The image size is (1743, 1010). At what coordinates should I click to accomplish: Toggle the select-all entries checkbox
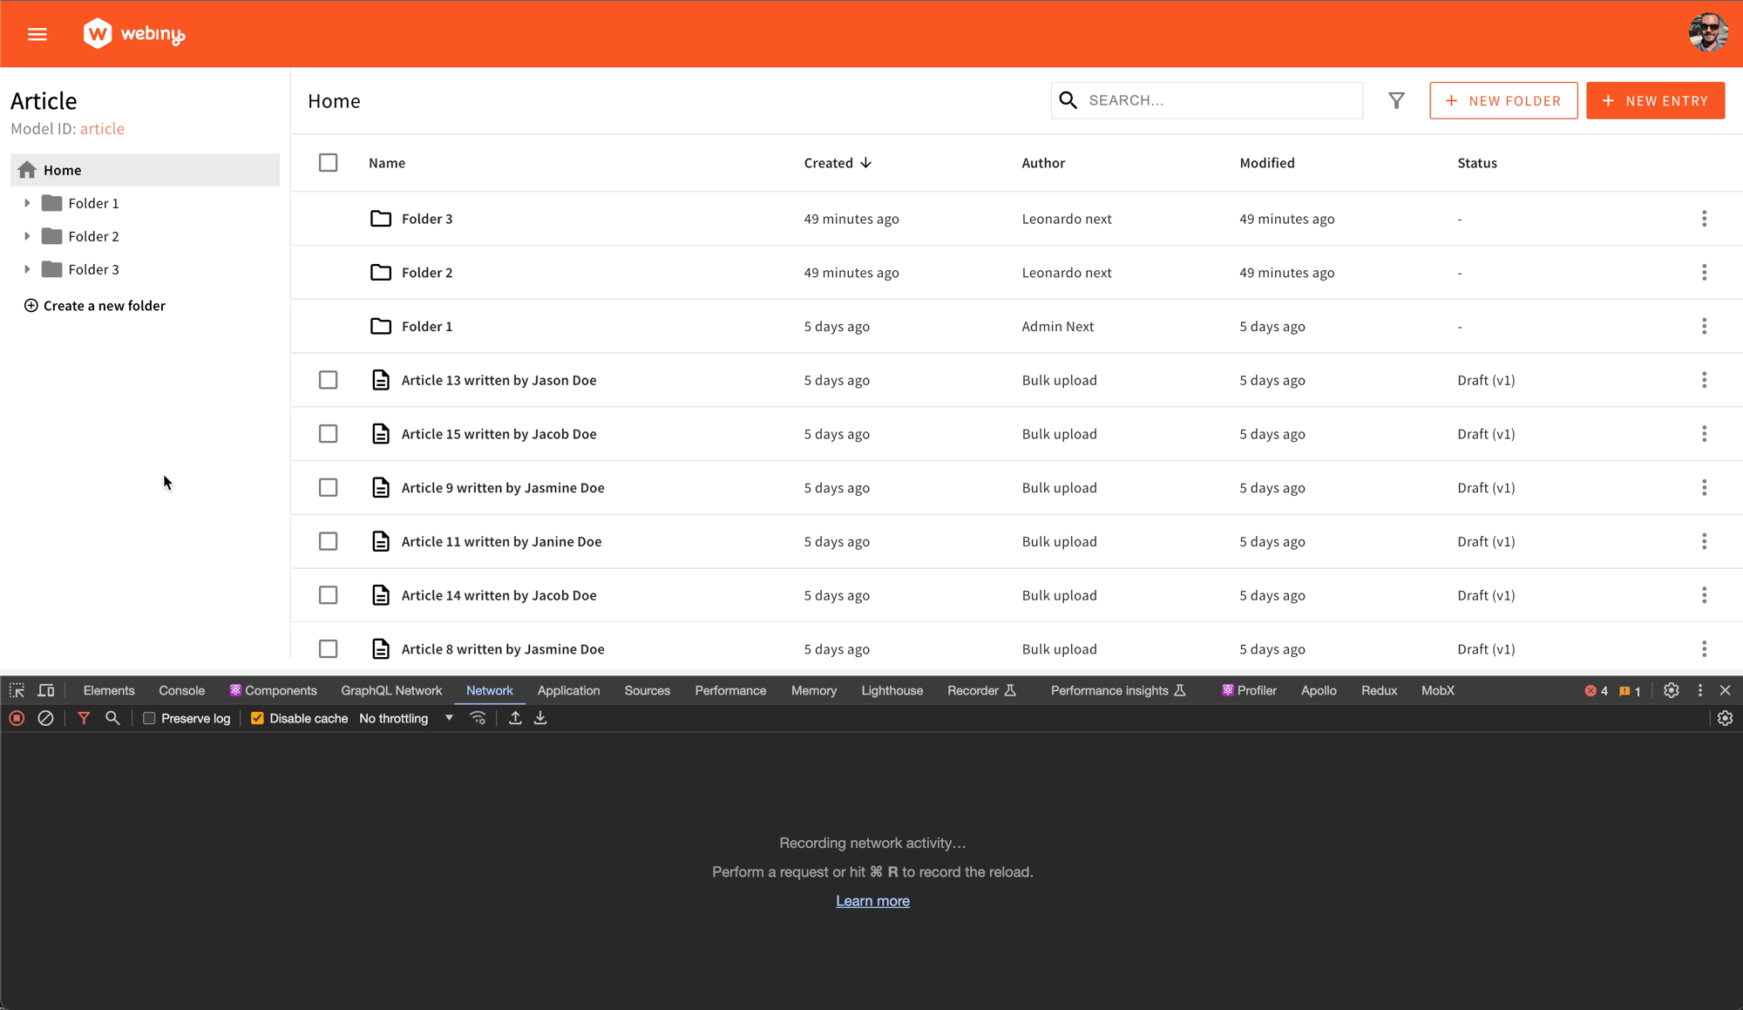point(328,163)
